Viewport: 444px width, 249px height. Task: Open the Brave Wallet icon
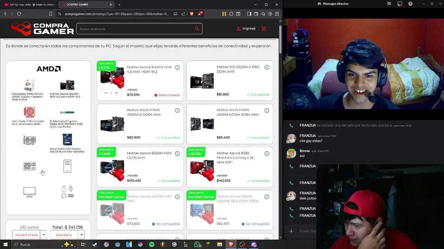click(x=256, y=14)
